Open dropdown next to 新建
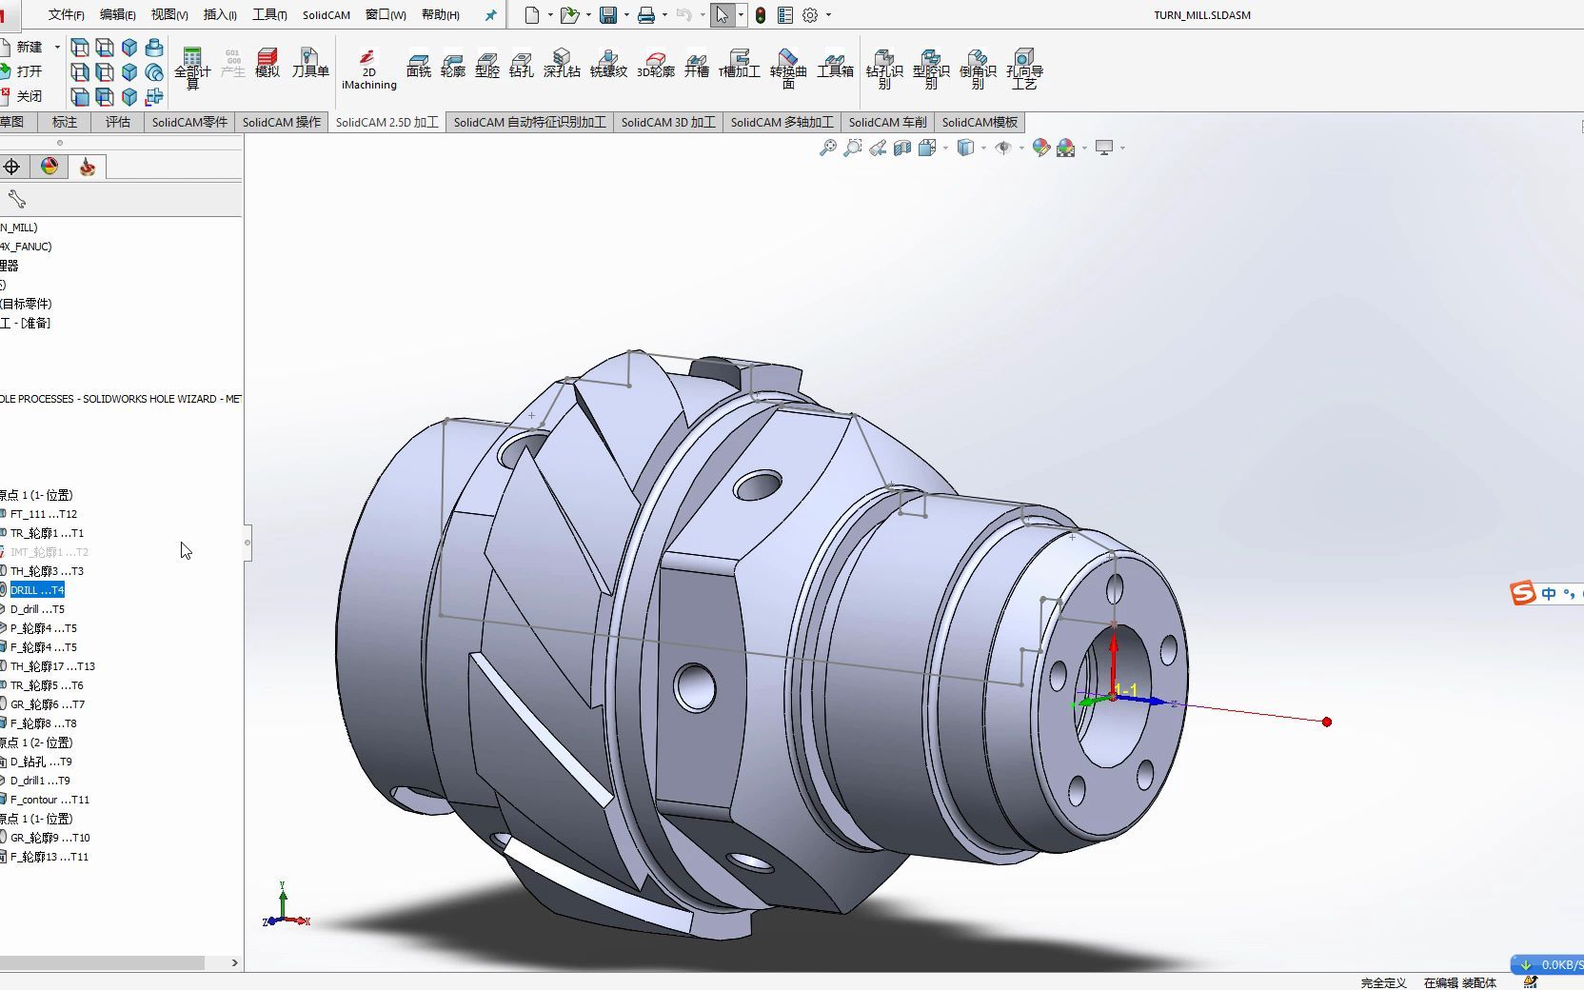 [x=57, y=47]
